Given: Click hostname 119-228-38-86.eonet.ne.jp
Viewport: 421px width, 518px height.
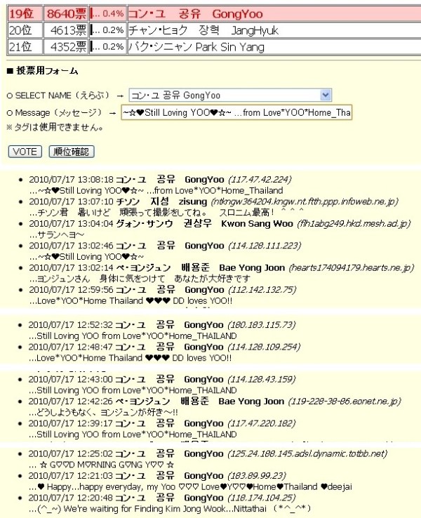Looking at the screenshot, I should [345, 401].
